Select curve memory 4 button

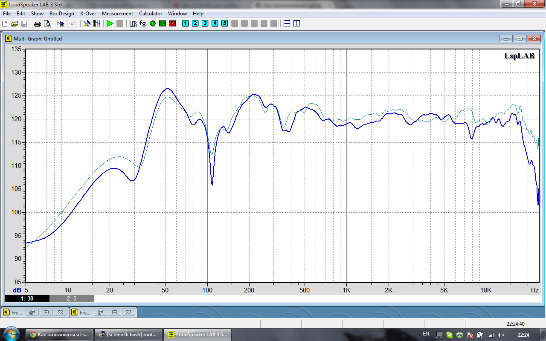click(215, 23)
